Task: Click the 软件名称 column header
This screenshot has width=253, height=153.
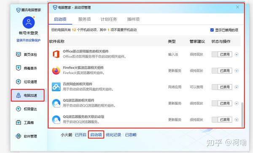Action: point(57,41)
